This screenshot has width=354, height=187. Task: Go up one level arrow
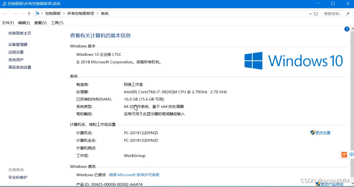tap(29, 14)
